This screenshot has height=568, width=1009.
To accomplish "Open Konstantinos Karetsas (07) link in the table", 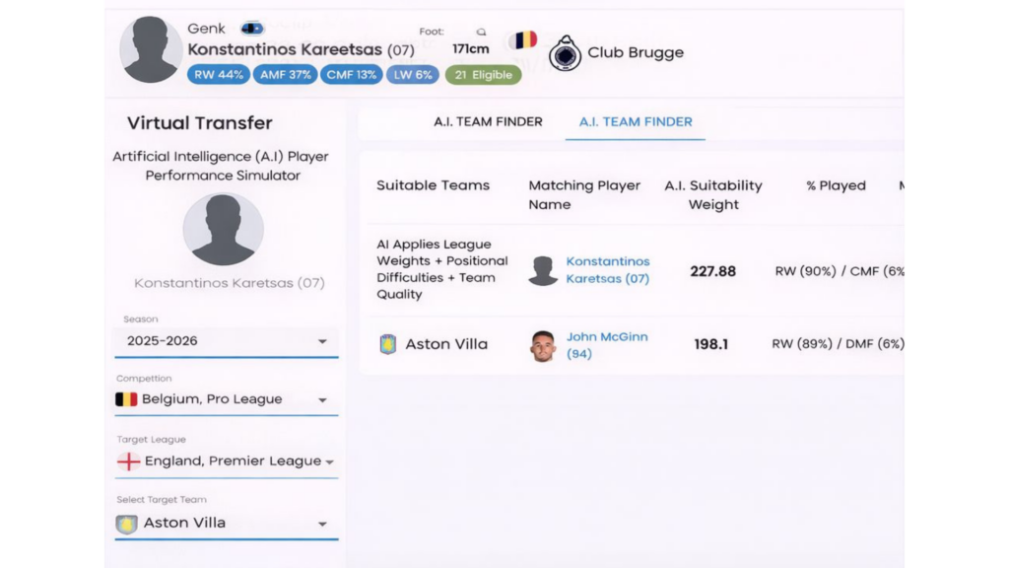I will point(607,270).
